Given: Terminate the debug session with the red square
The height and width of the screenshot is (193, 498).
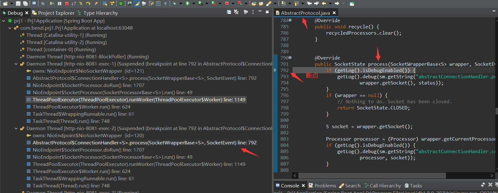Looking at the screenshot, I should pyautogui.click(x=67, y=3).
